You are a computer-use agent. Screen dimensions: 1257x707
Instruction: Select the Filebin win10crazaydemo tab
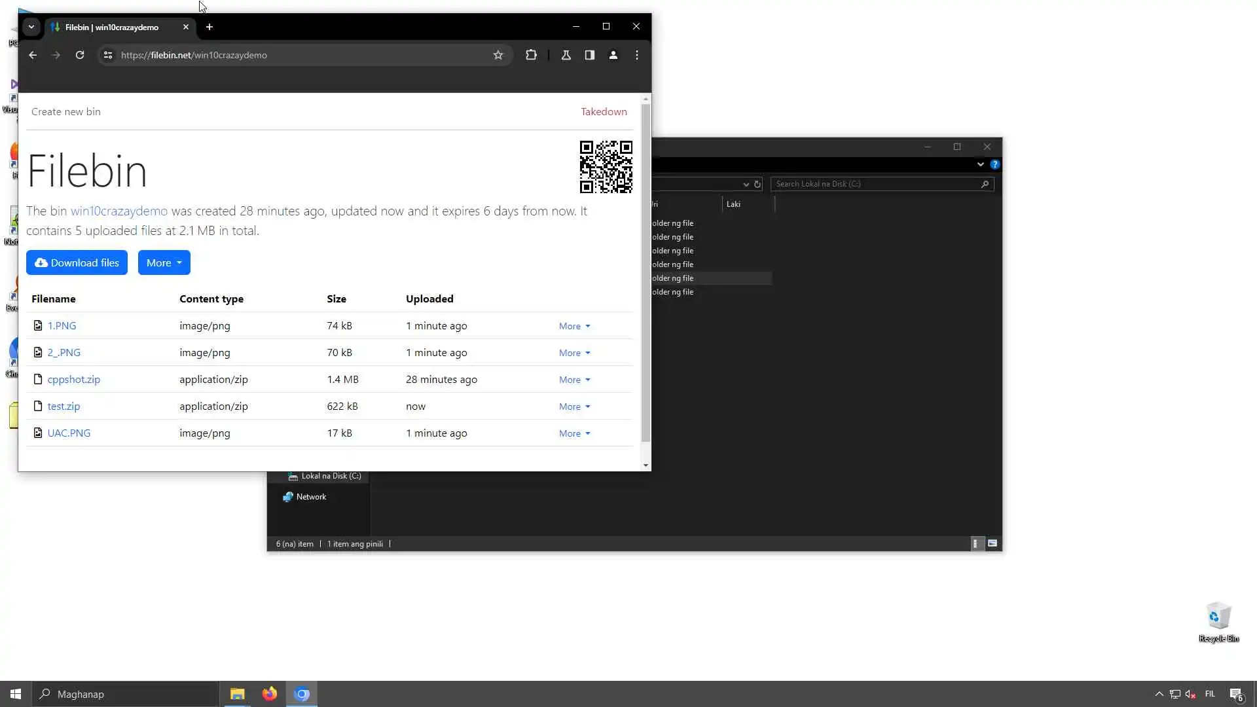(x=112, y=27)
